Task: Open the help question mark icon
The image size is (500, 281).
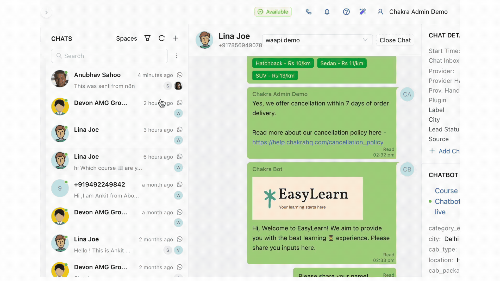Action: point(346,12)
